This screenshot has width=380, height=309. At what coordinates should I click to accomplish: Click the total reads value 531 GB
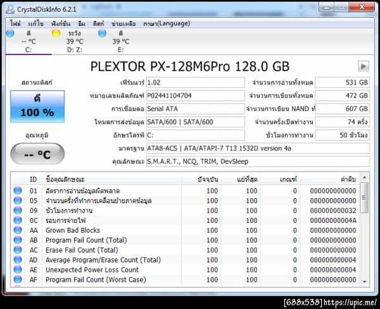tap(343, 82)
